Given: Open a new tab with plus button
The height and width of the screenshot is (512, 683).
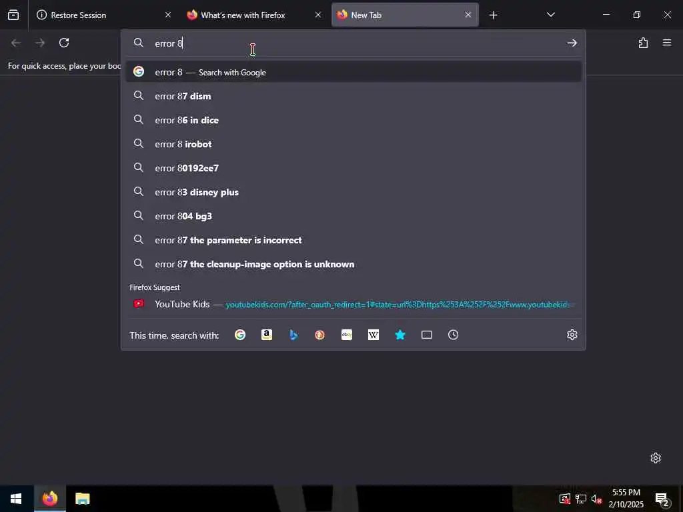Looking at the screenshot, I should (493, 15).
